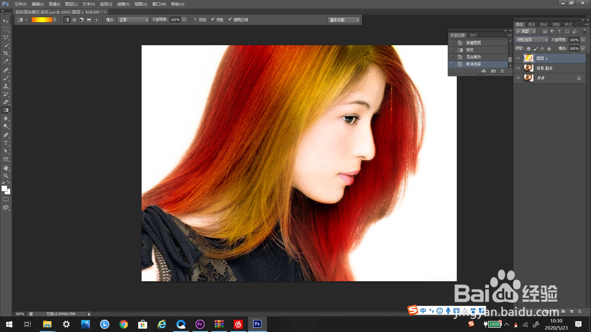Open the 滤镜 menu
Viewport: 591px width, 332px height.
pos(123,4)
